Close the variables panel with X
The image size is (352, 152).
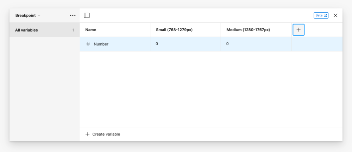click(335, 15)
